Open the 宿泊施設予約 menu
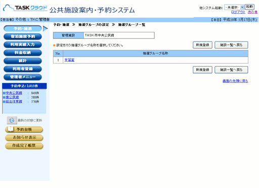259x188 pixels. pyautogui.click(x=23, y=36)
